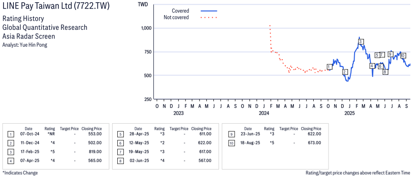Click the "*Indicates Change" footnote
Image resolution: width=415 pixels, height=176 pixels.
[x=20, y=173]
